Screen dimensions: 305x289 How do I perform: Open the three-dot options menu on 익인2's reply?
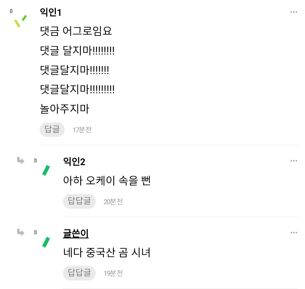pos(294,161)
